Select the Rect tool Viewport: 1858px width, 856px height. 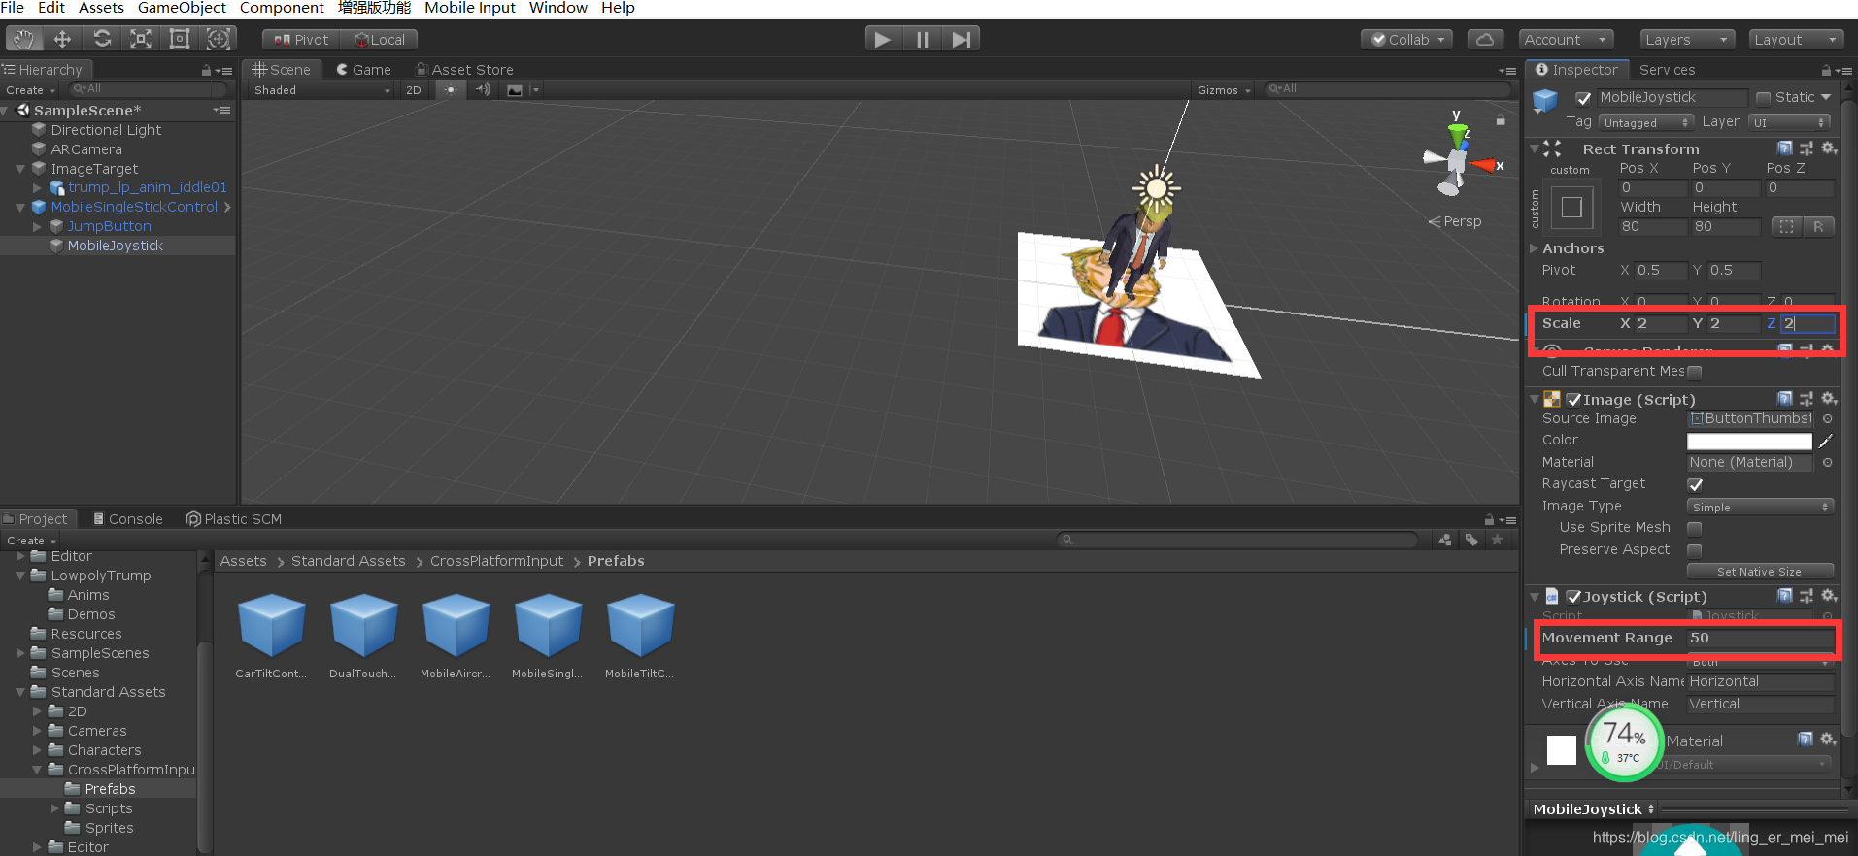(179, 39)
